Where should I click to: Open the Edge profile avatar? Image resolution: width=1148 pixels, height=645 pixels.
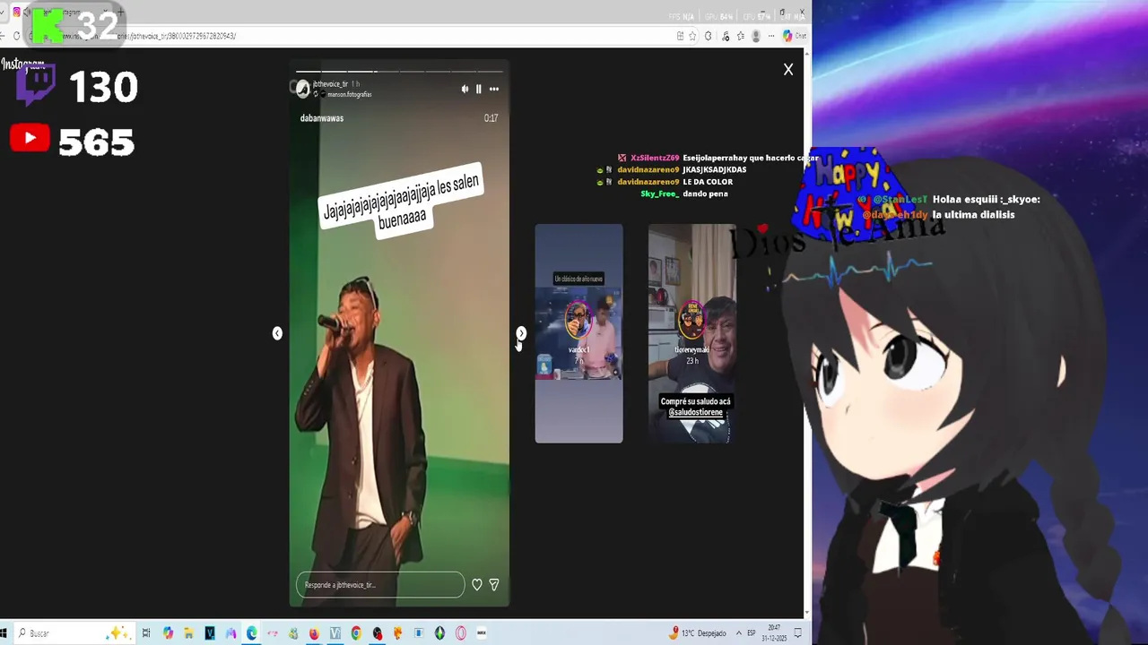[x=756, y=36]
